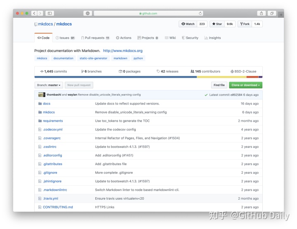The height and width of the screenshot is (229, 297).
Task: Click the markdown topic tag
Action: pyautogui.click(x=120, y=58)
